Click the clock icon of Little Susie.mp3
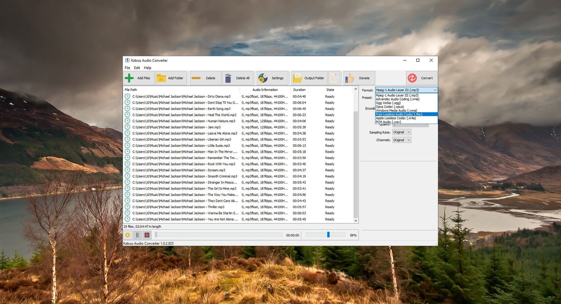The image size is (561, 304). pos(127,145)
